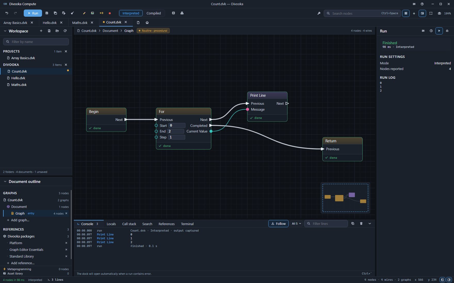Open the home tab icon
The width and height of the screenshot is (454, 283).
pyautogui.click(x=147, y=22)
